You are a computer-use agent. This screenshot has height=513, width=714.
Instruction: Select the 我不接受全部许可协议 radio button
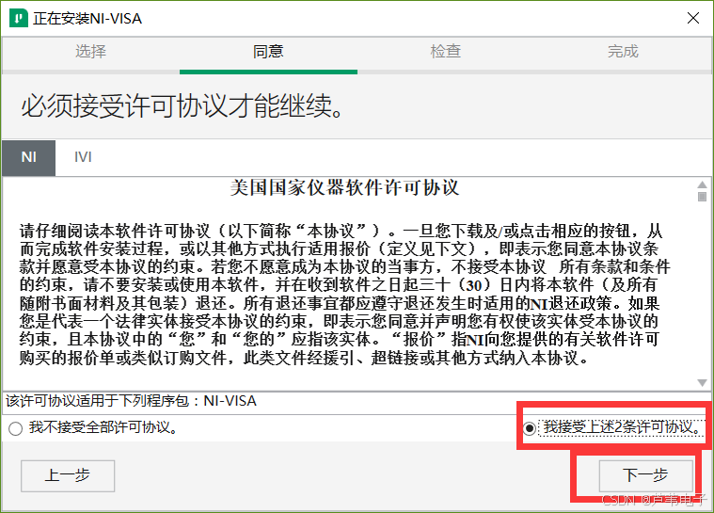[15, 428]
